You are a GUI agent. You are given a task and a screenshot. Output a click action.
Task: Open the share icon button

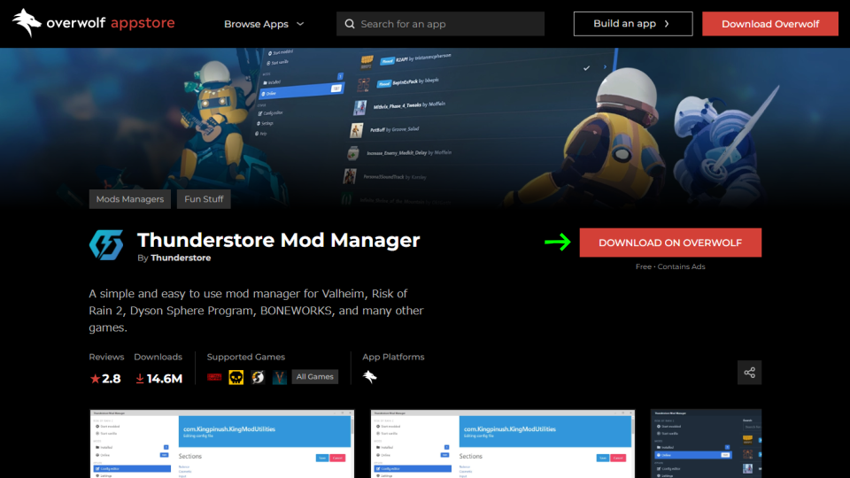click(749, 373)
